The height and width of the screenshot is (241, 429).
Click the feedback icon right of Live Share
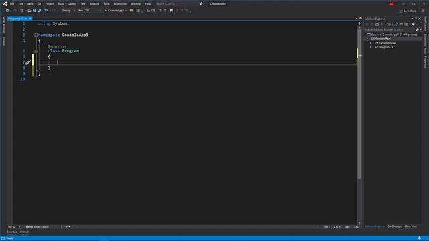pyautogui.click(x=423, y=11)
